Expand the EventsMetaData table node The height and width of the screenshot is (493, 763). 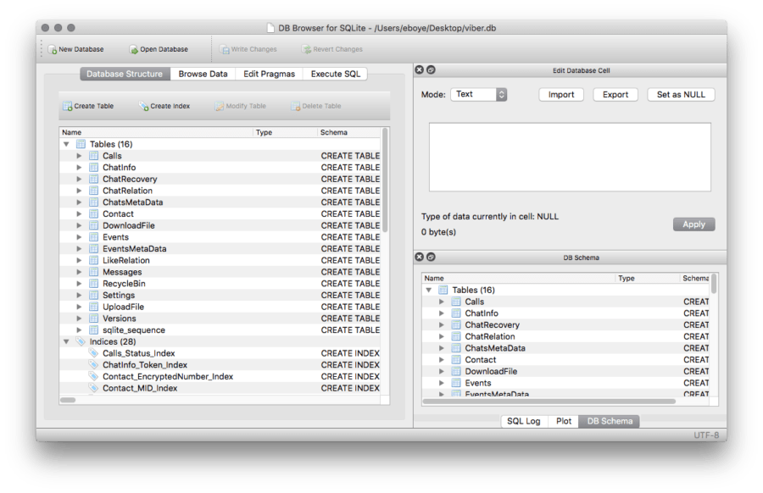coord(79,248)
